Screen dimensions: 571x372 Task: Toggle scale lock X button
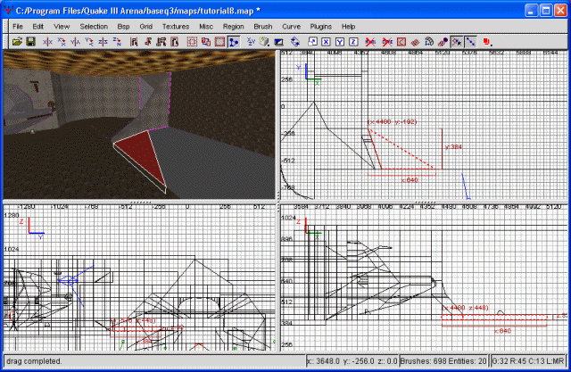[x=326, y=42]
